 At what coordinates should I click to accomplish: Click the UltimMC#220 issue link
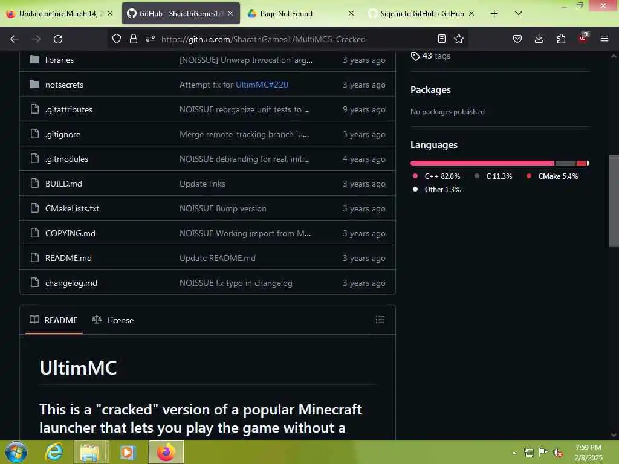pyautogui.click(x=262, y=85)
